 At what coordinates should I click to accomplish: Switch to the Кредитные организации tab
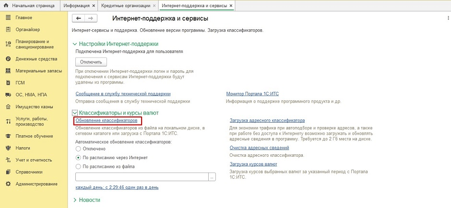pyautogui.click(x=125, y=6)
